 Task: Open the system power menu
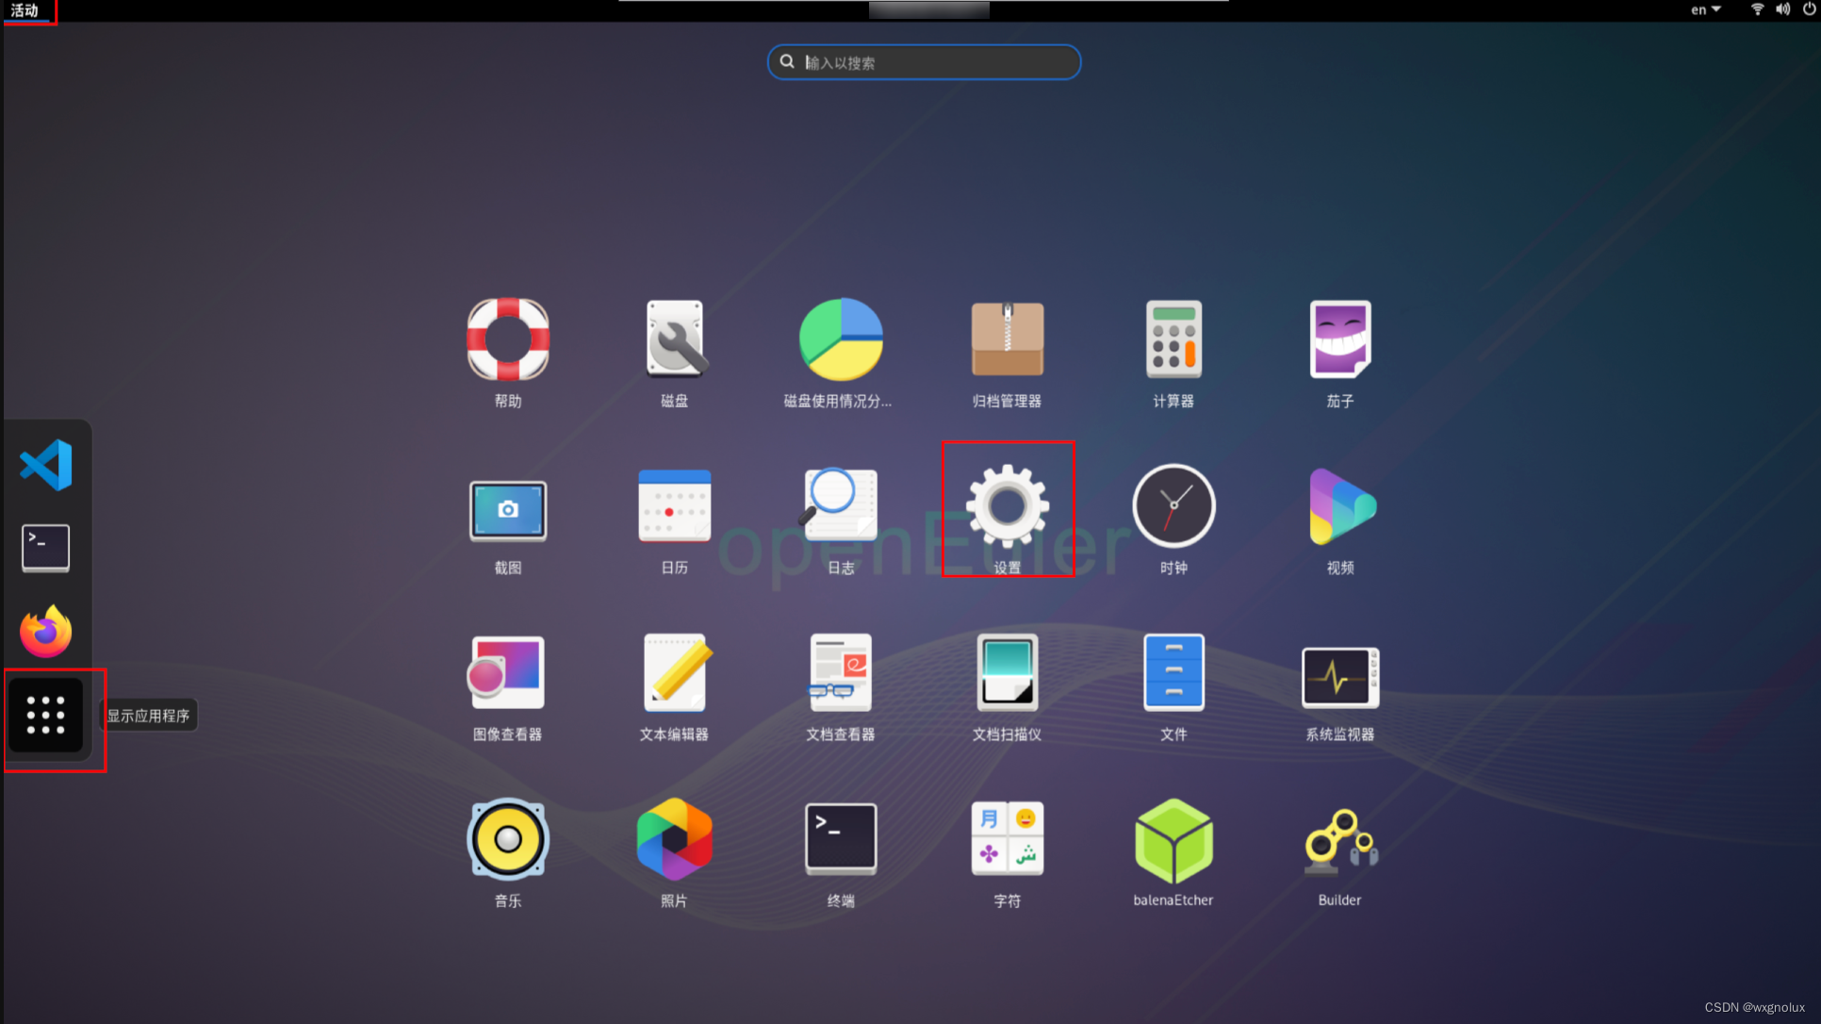(1809, 9)
